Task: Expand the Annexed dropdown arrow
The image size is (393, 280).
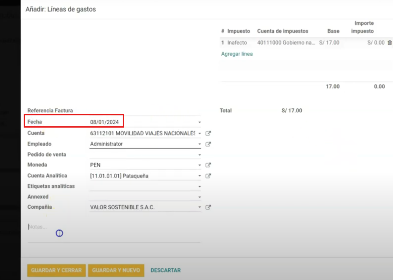Action: 199,197
